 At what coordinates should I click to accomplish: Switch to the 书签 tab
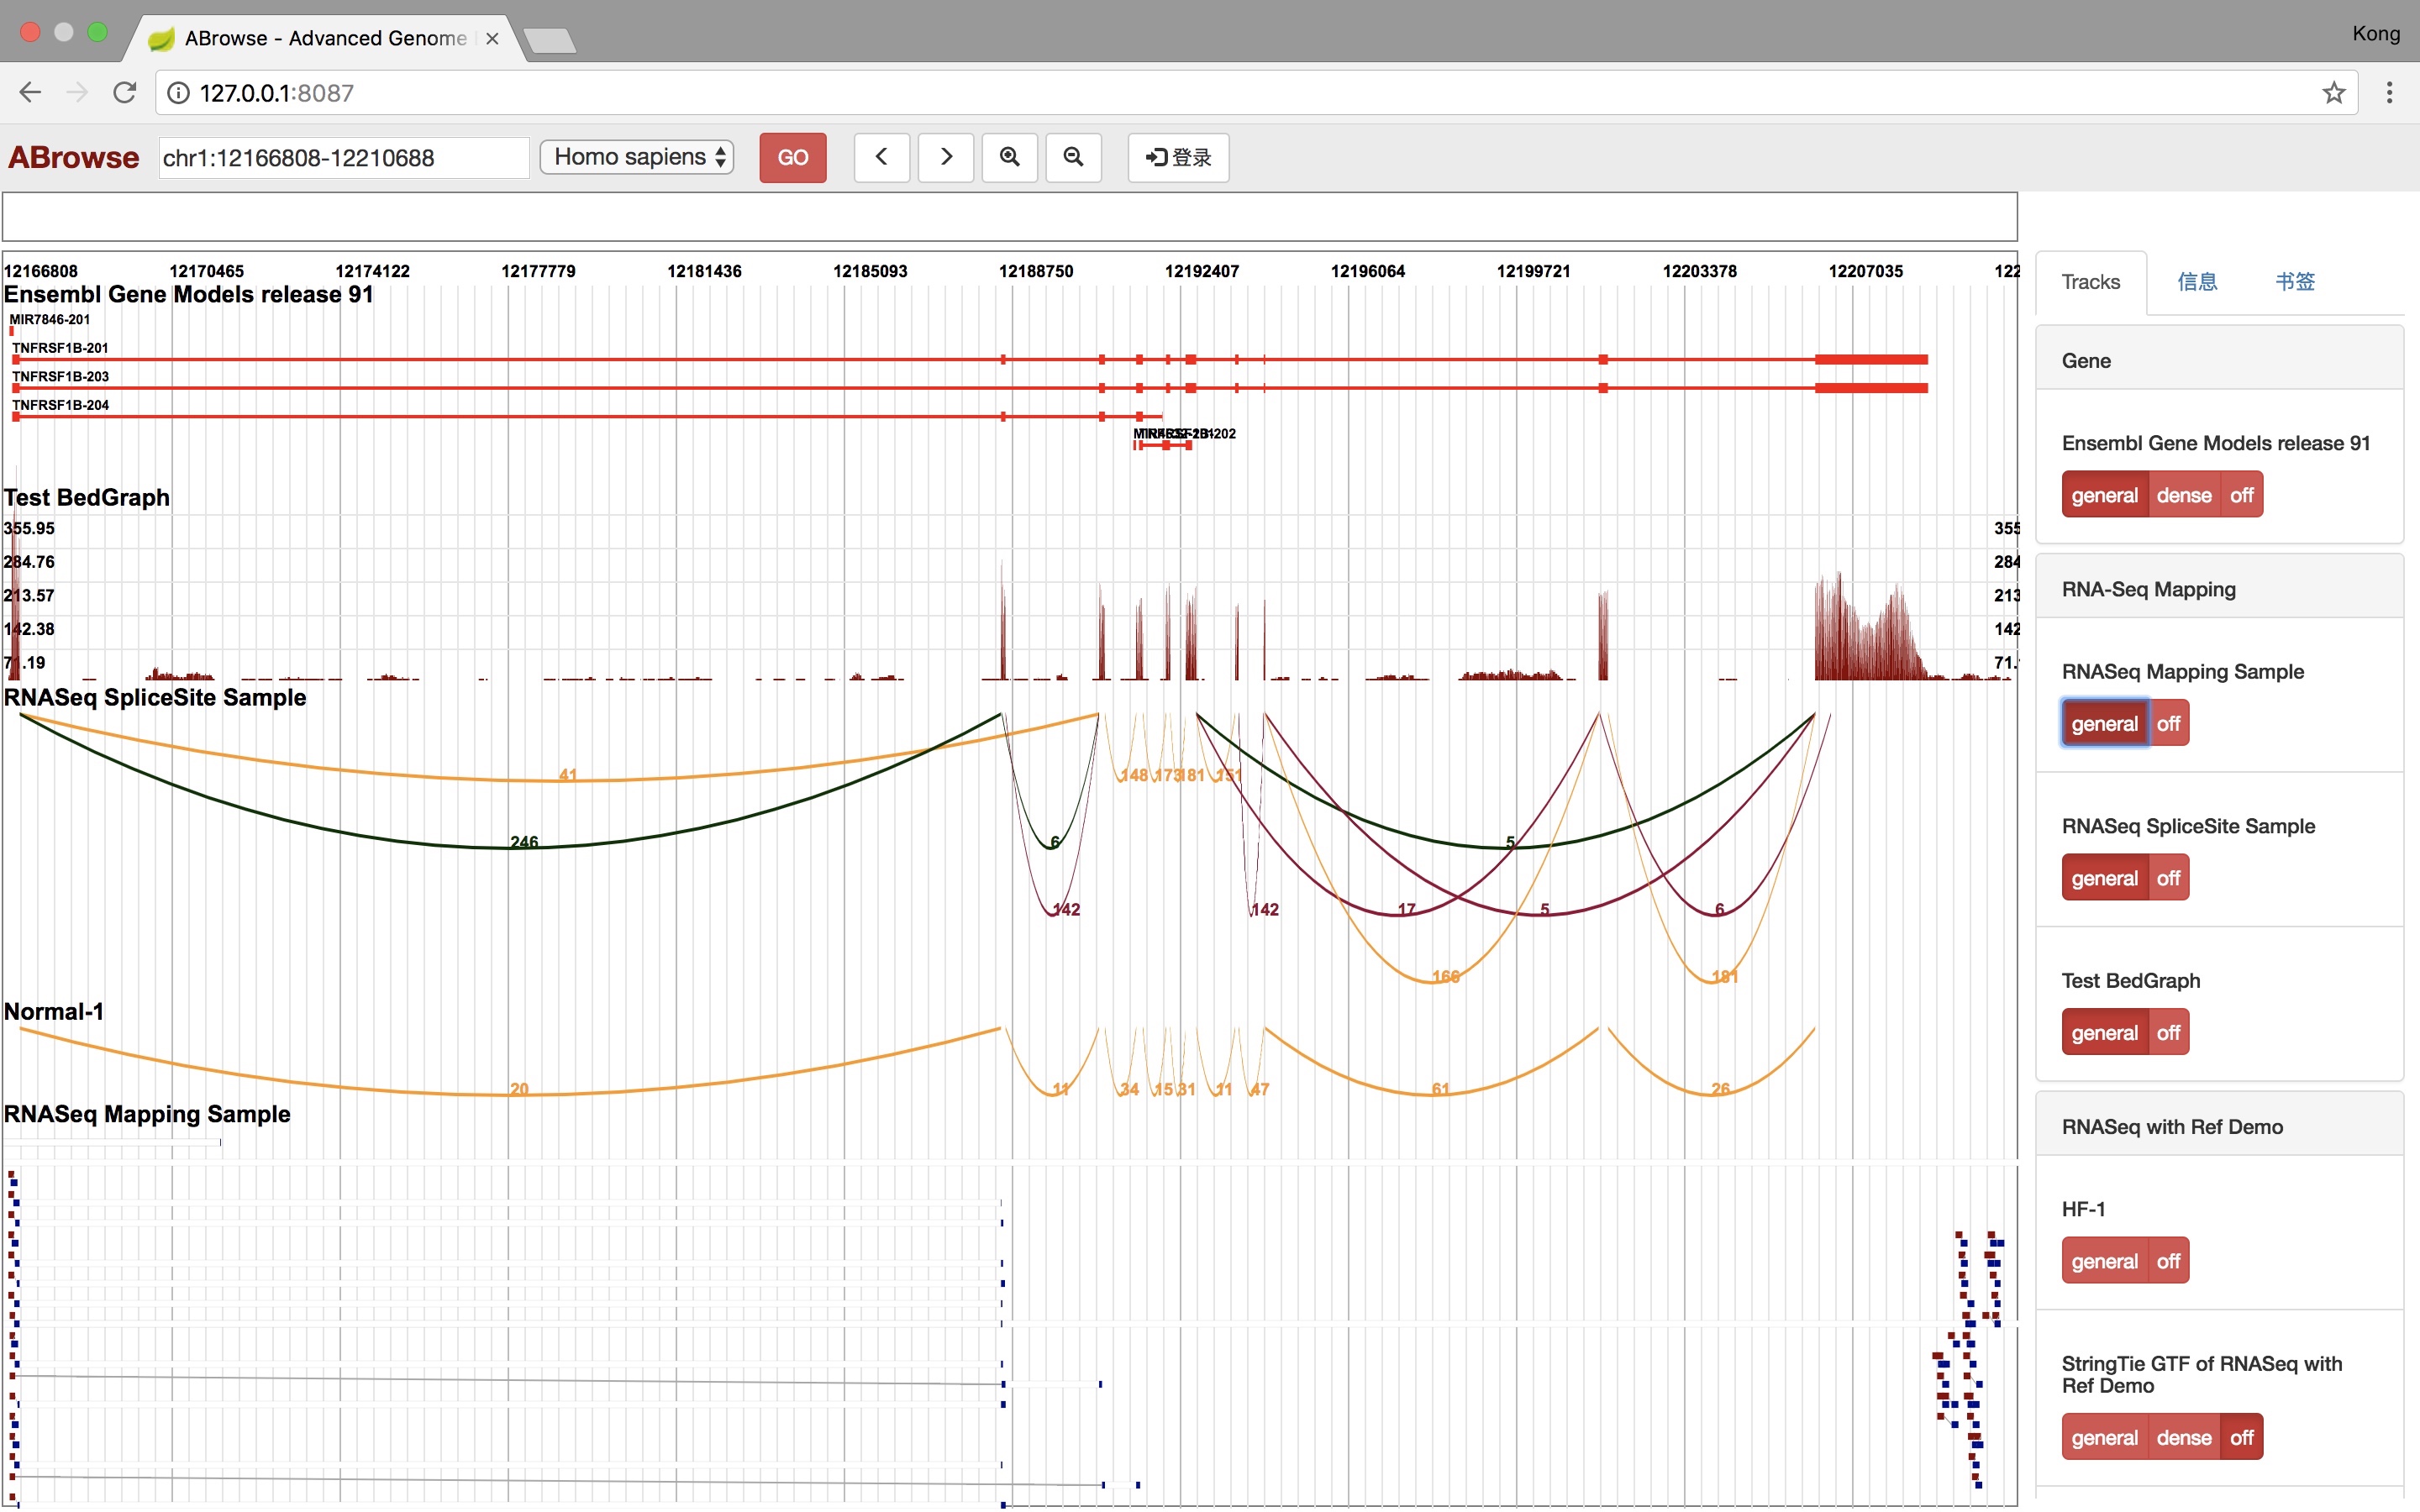click(2294, 282)
